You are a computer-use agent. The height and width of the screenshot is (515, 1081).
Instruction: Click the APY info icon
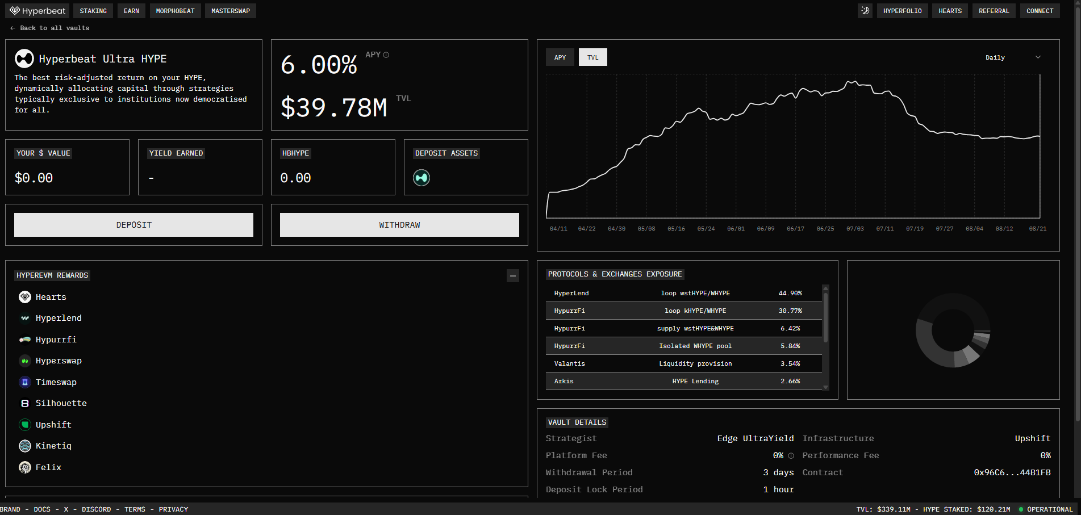point(386,55)
